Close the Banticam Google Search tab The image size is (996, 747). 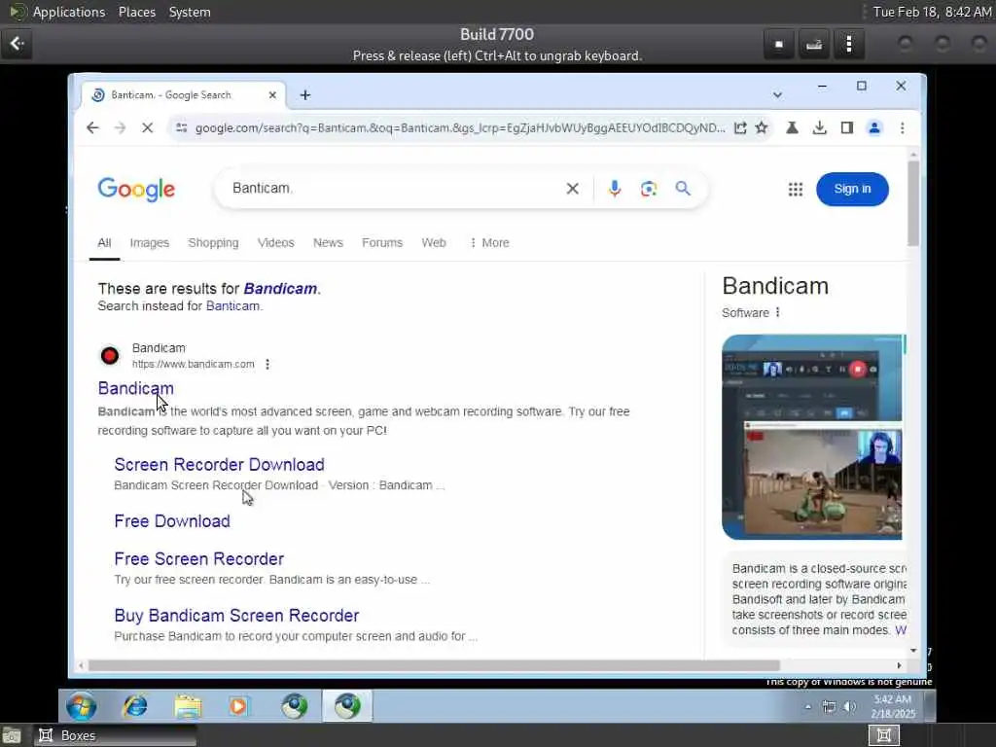tap(272, 94)
